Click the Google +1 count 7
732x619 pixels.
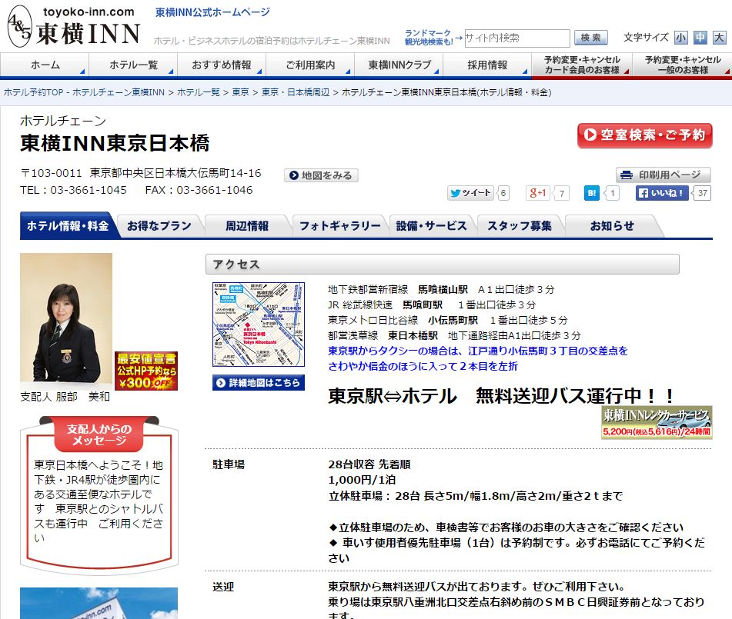point(562,193)
